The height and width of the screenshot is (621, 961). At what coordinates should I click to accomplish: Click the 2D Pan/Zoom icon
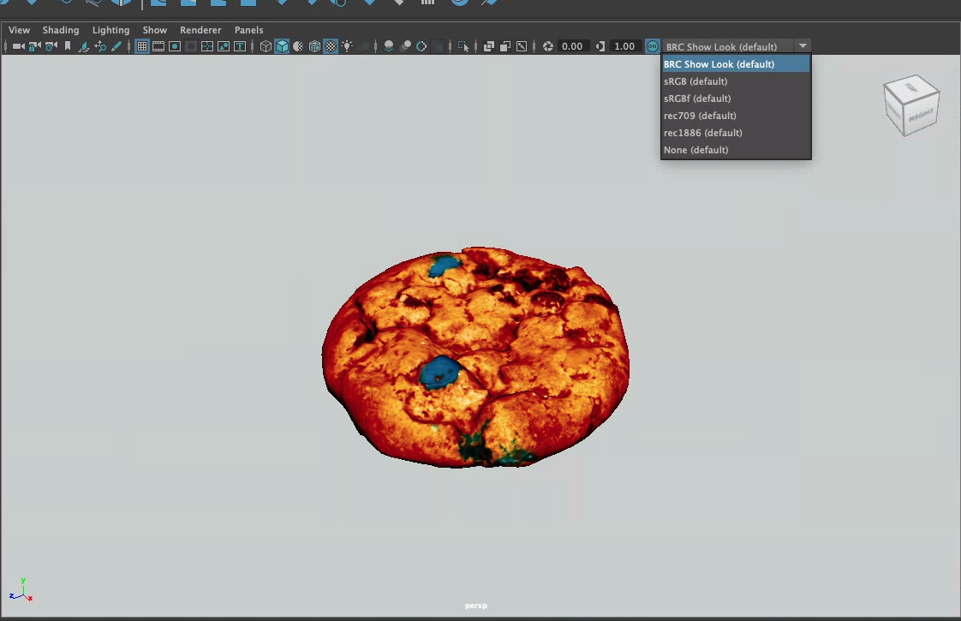[x=100, y=46]
